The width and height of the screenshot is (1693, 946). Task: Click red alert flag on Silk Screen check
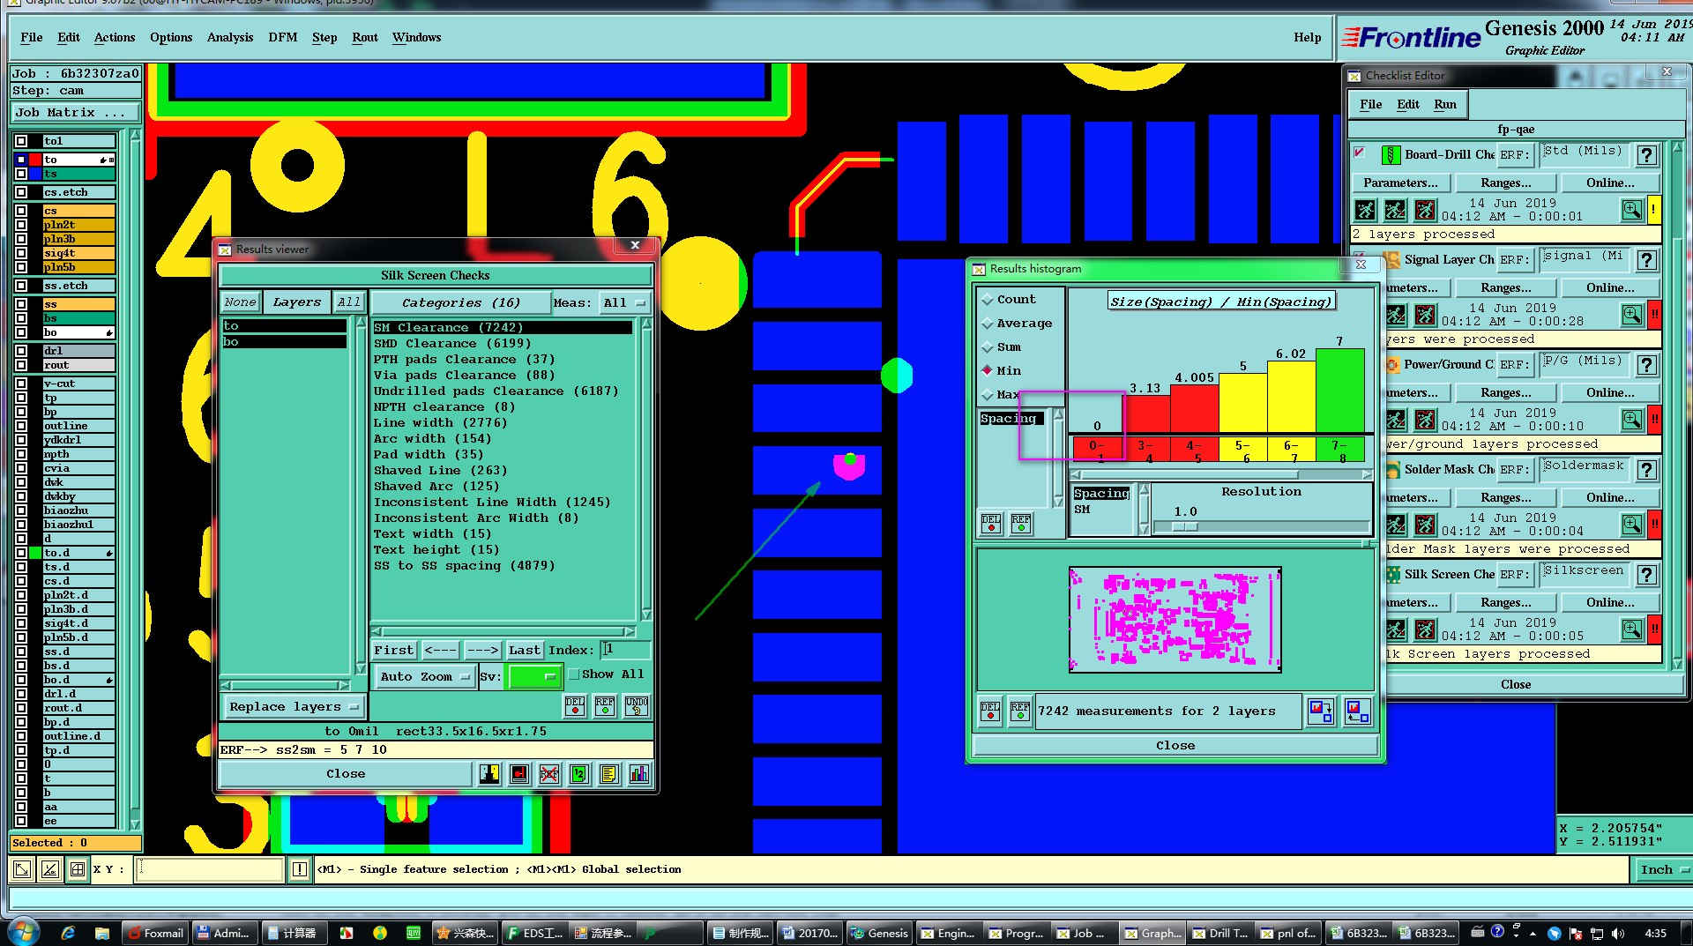(1654, 629)
